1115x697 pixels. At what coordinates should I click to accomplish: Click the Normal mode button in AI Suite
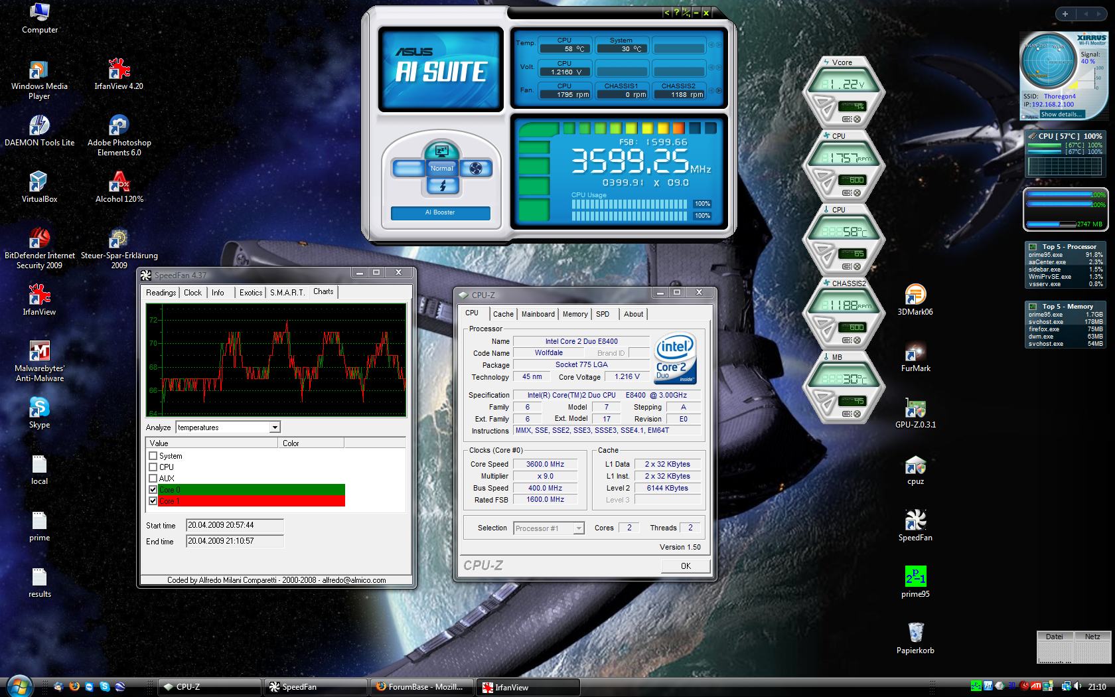click(441, 168)
